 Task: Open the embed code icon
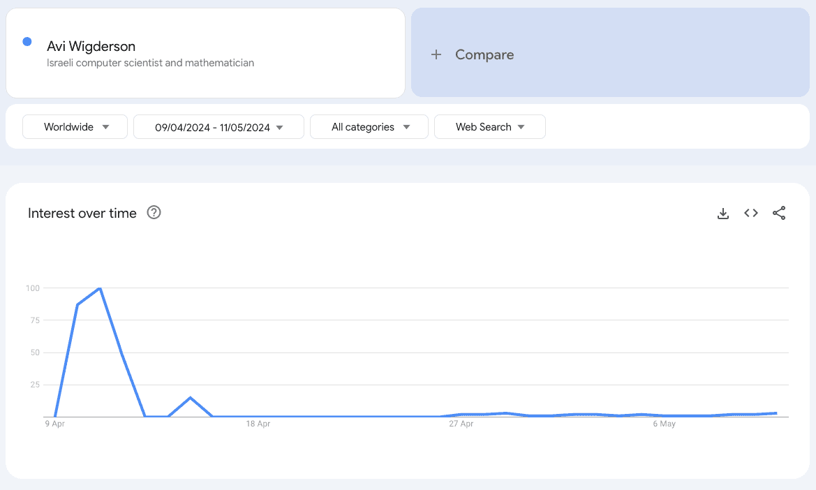click(x=751, y=214)
